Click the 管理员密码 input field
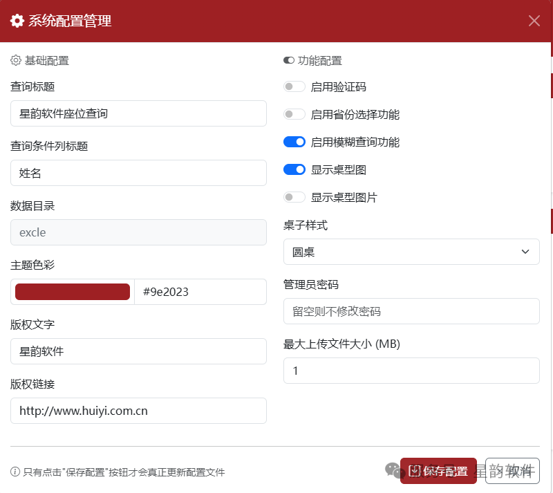 click(x=411, y=311)
